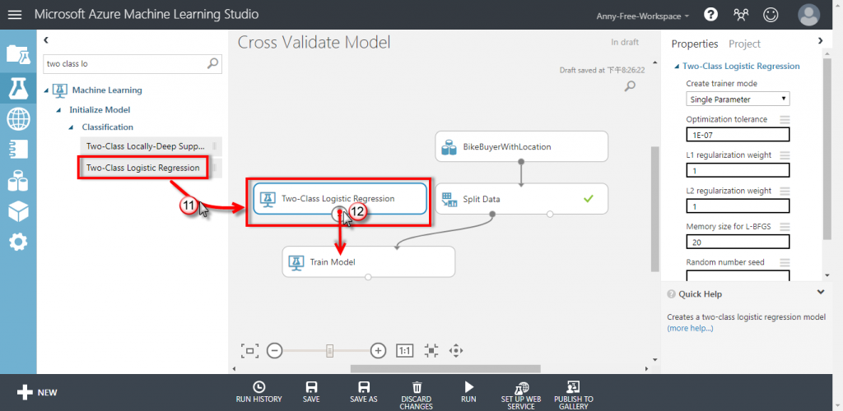Open the Create trainer mode dropdown
Viewport: 843px width, 411px height.
[x=738, y=99]
